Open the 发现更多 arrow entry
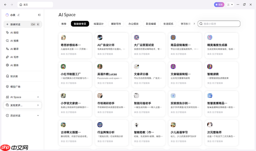 point(22,105)
